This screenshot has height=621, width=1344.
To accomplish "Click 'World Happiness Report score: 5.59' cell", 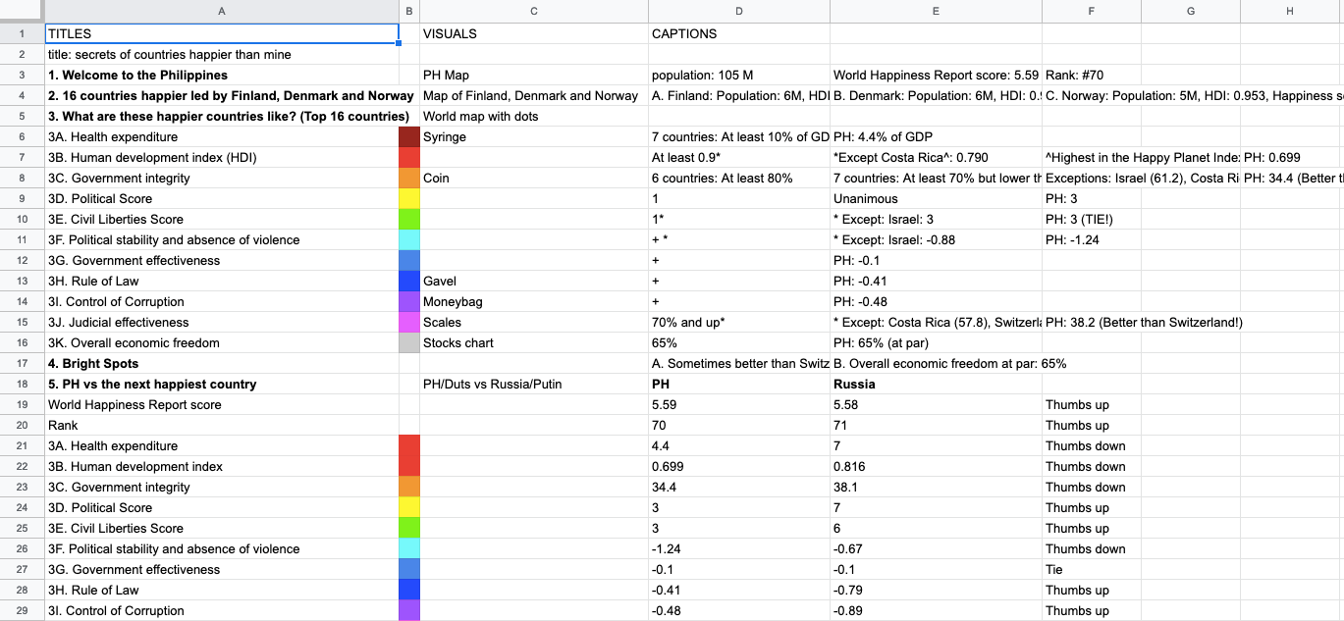I will [936, 75].
